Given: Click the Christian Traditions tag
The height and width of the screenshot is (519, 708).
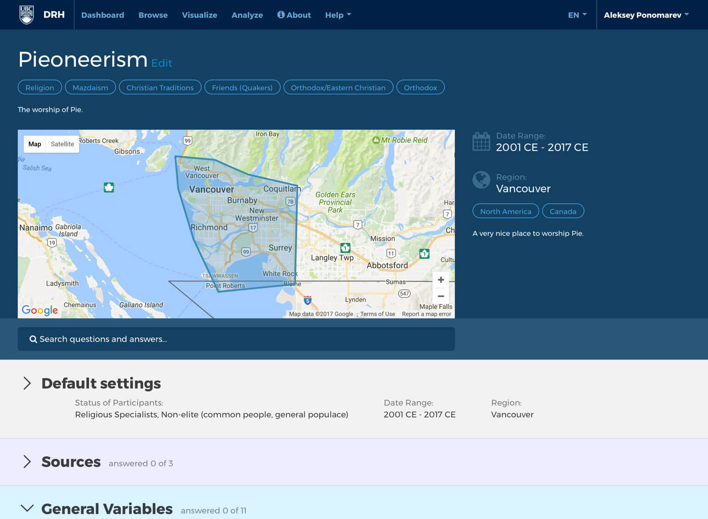Looking at the screenshot, I should point(160,88).
